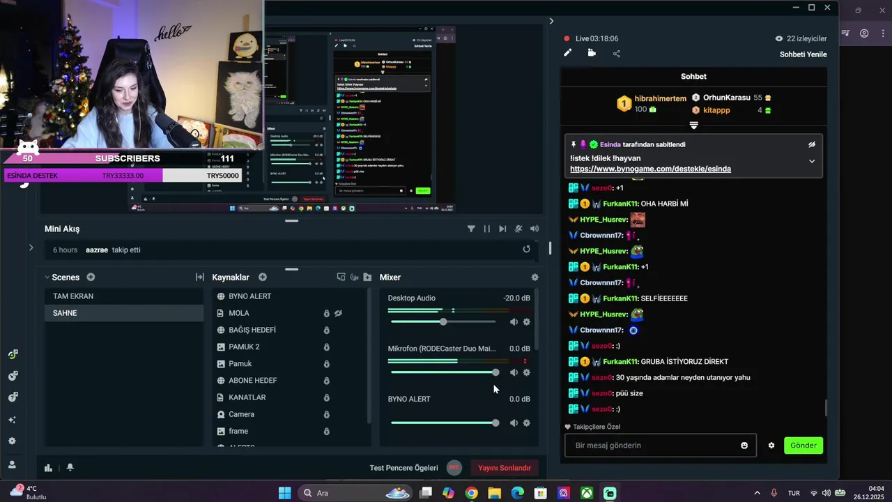
Task: Open first app-store app icon in sidebar
Action: [x=13, y=354]
